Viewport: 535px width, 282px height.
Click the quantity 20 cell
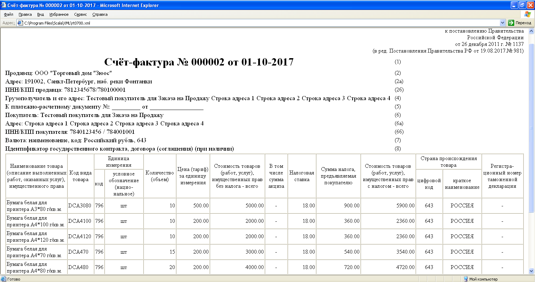click(x=160, y=267)
